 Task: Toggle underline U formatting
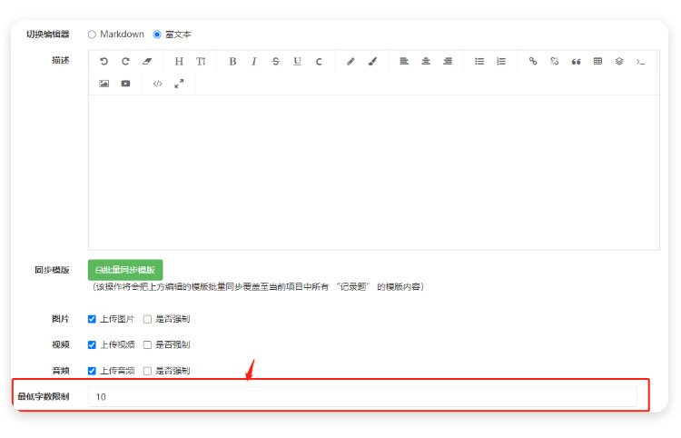297,61
